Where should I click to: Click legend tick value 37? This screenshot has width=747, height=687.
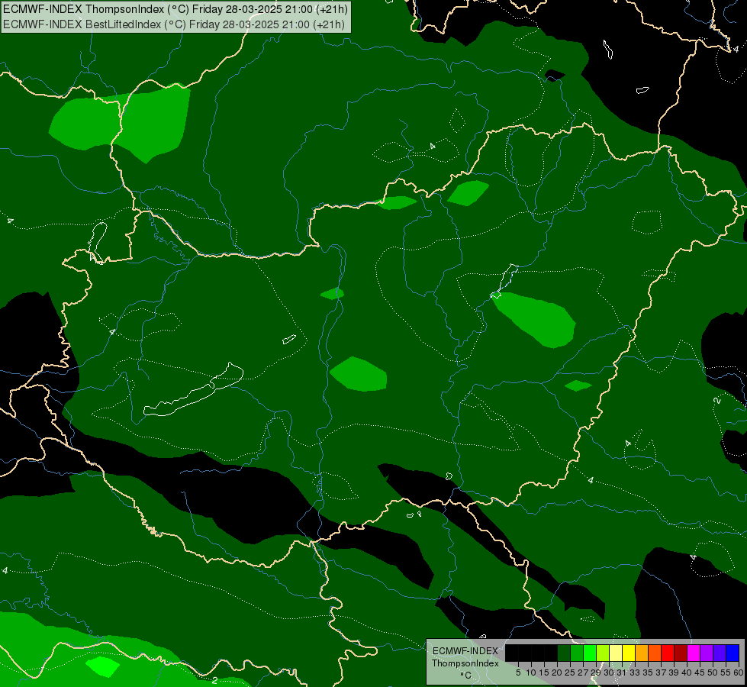661,672
